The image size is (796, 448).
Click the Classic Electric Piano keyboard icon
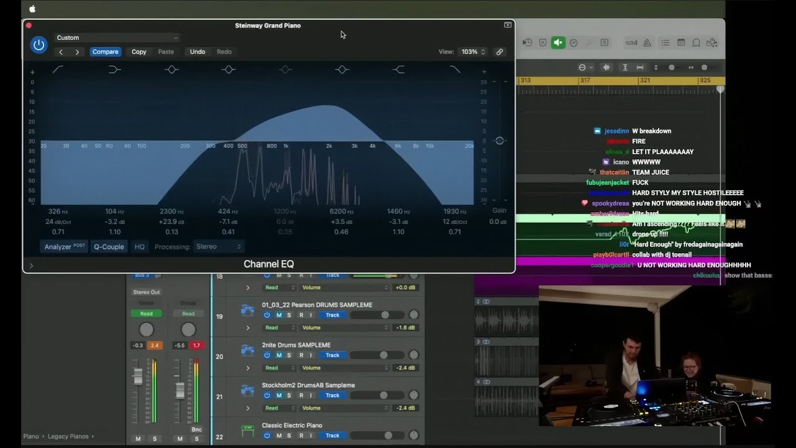click(x=248, y=429)
